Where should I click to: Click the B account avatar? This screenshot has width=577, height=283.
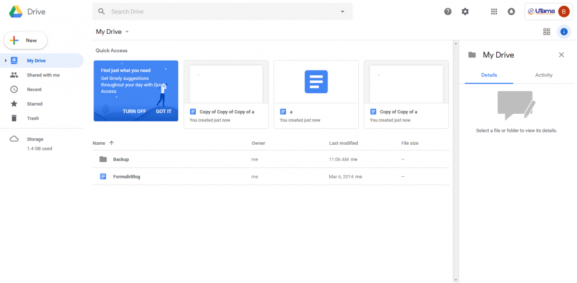564,12
